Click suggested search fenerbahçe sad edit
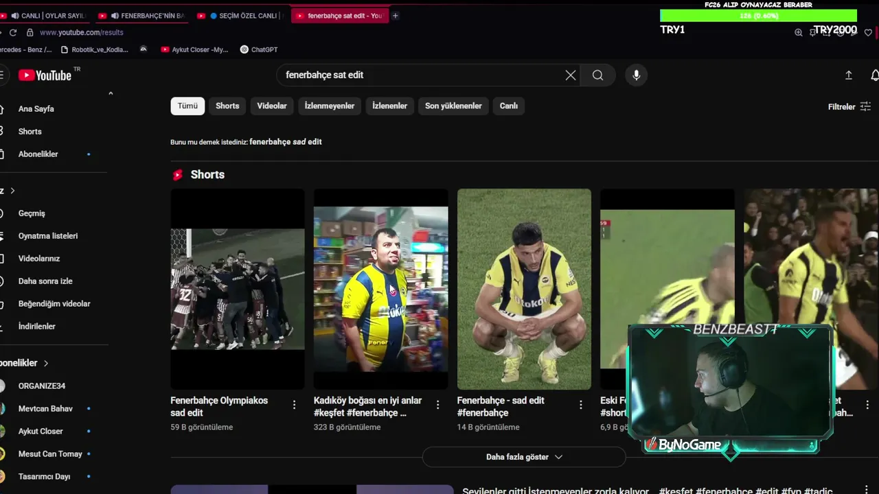This screenshot has height=494, width=879. 286,142
